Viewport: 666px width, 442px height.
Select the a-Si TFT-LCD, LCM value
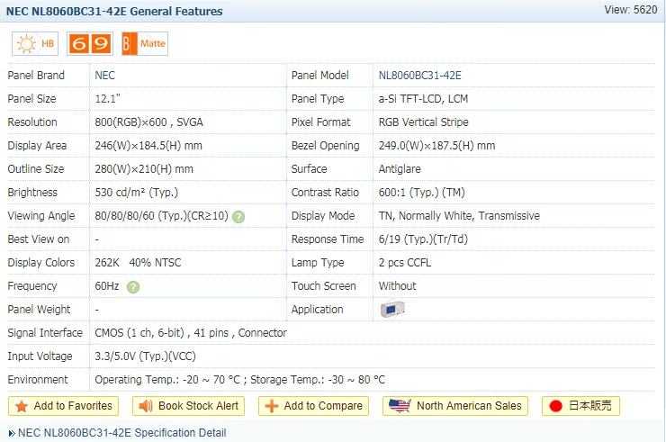click(423, 99)
